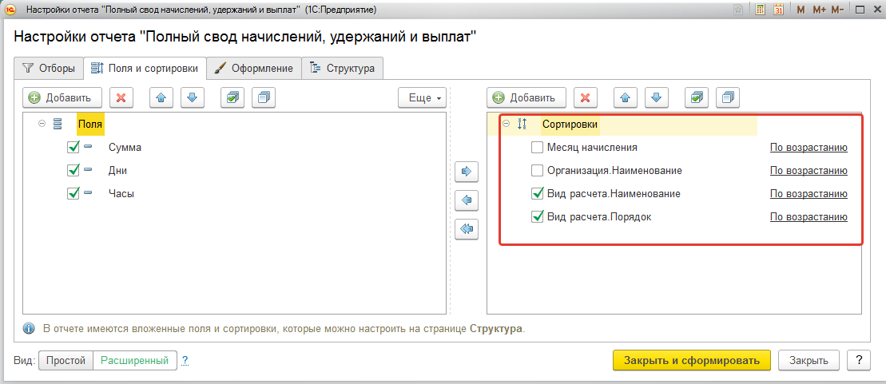Select the Часы field row
Viewport: 886px width, 384px height.
tap(234, 193)
